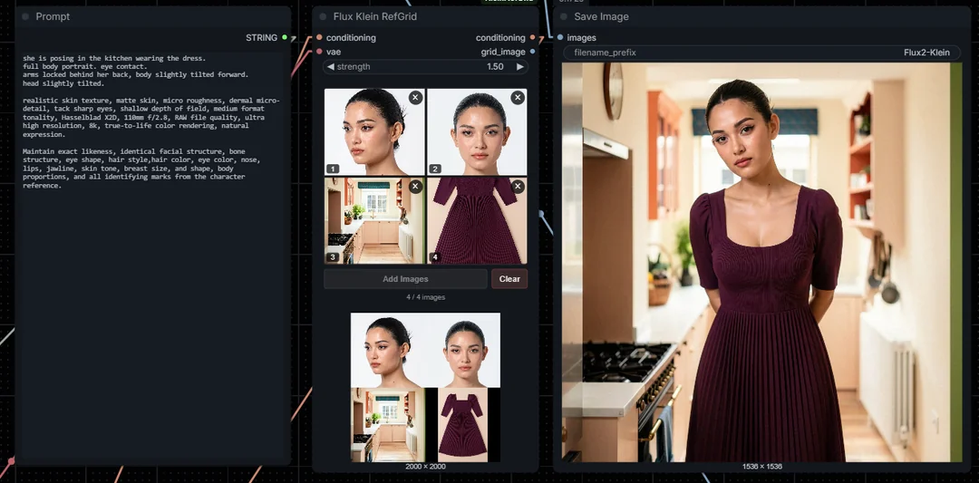Collapse the Flux Klein RefGrid node dot

click(x=323, y=17)
